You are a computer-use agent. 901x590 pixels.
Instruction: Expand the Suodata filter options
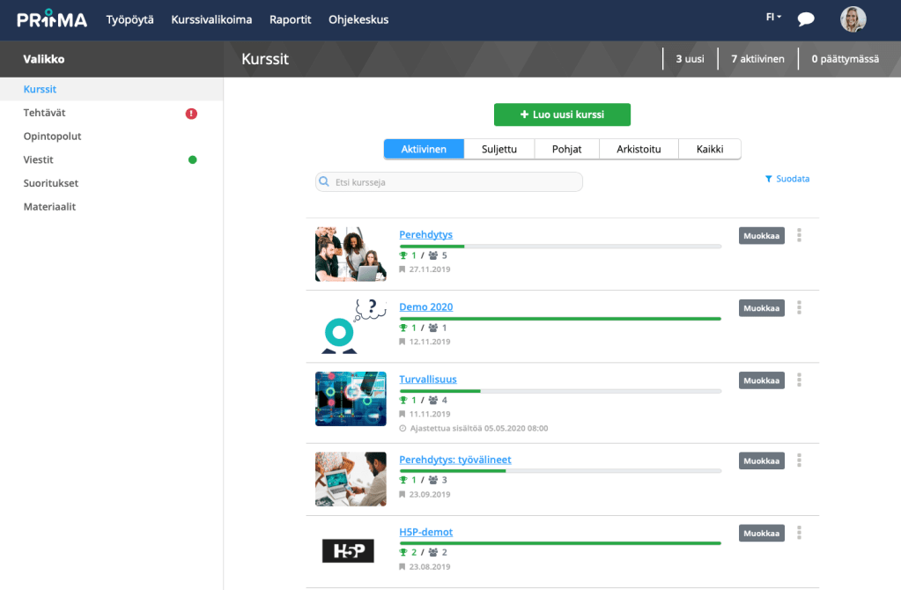[787, 179]
